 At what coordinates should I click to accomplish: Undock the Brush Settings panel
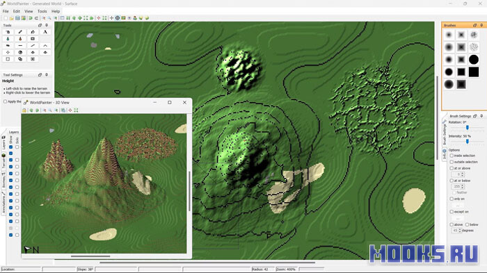[475, 116]
